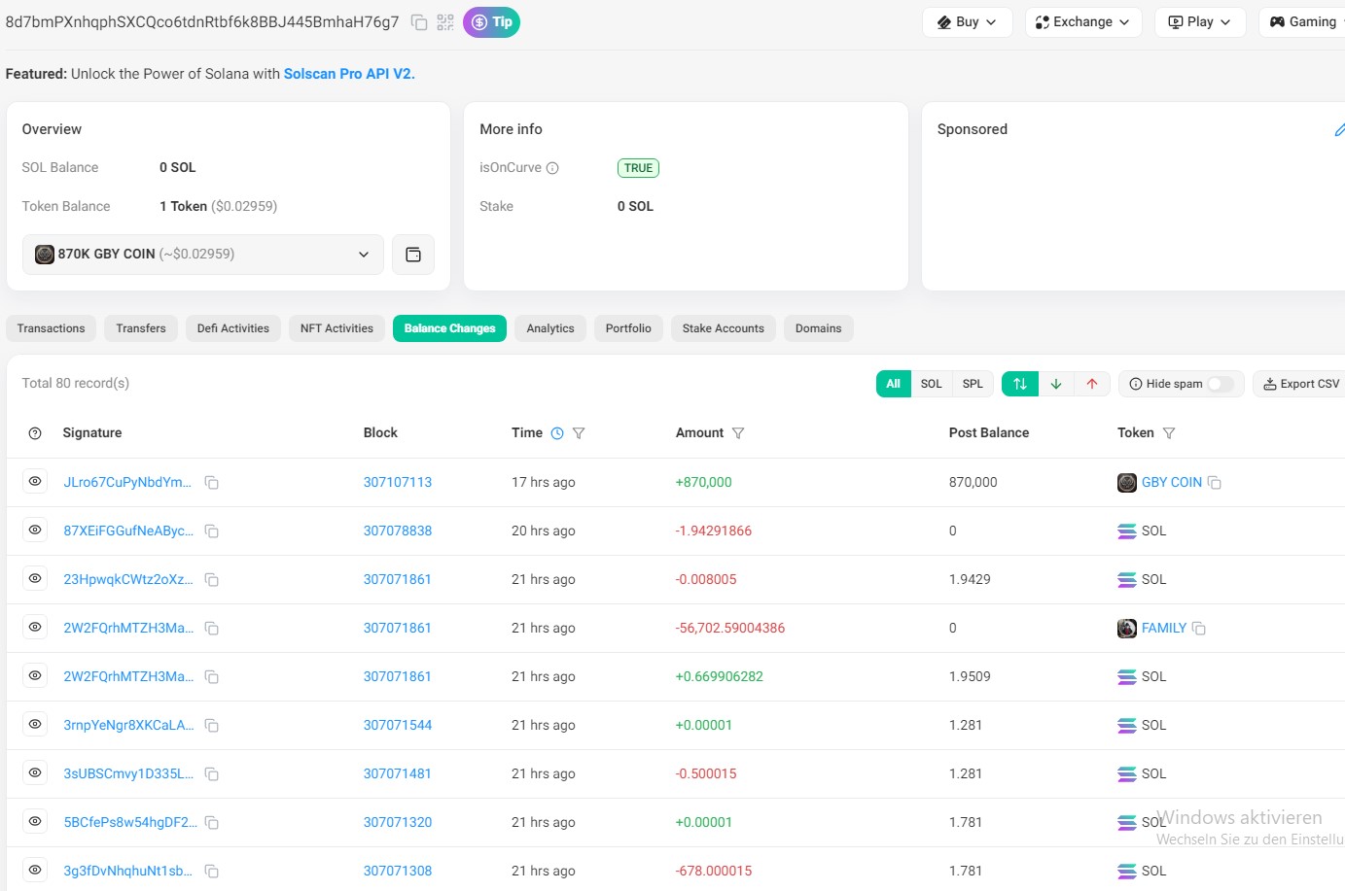Image resolution: width=1345 pixels, height=891 pixels.
Task: Click the isOnCurve info icon
Action: click(552, 168)
